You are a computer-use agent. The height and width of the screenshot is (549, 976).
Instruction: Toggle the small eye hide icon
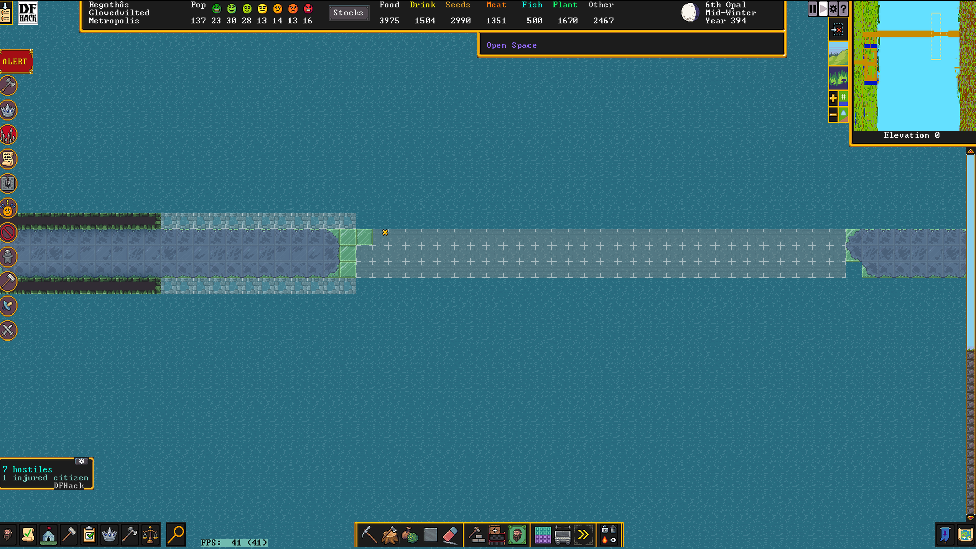(x=614, y=540)
